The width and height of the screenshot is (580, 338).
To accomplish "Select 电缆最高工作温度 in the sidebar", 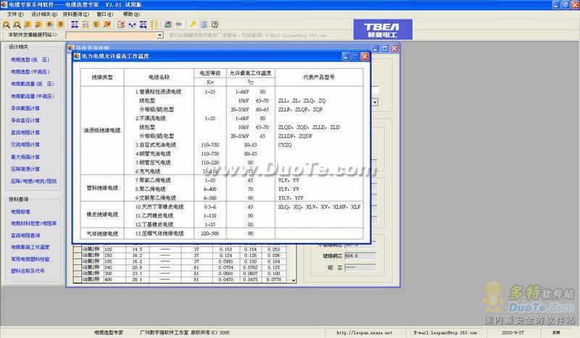I will pyautogui.click(x=30, y=248).
